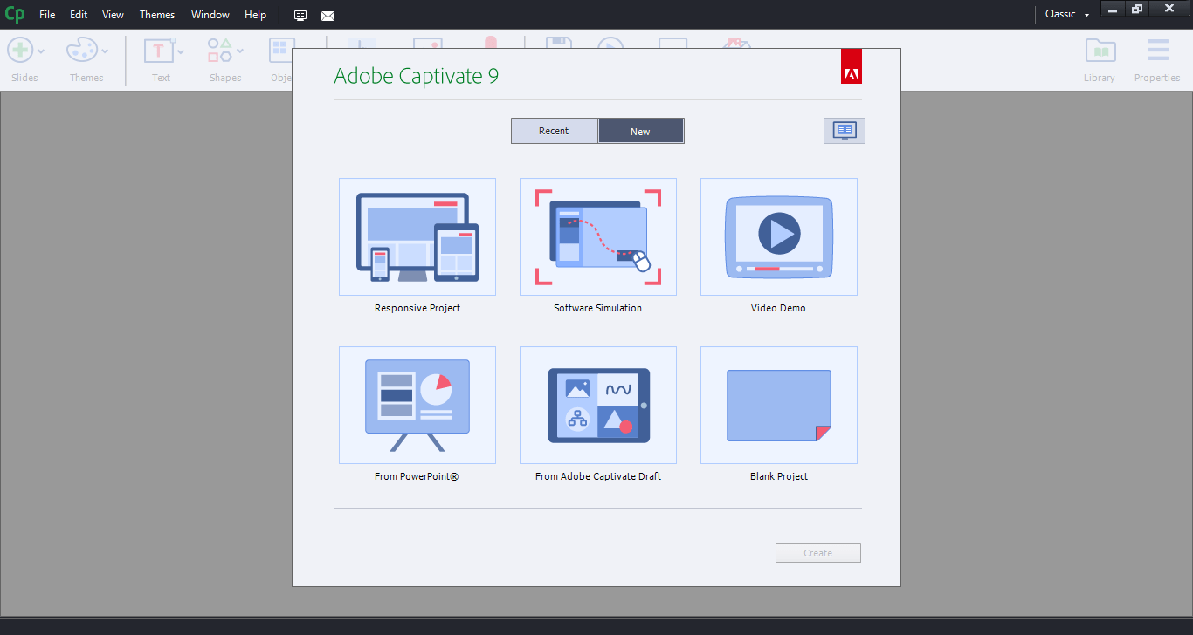Select the Software Simulation project type
The width and height of the screenshot is (1193, 635).
pyautogui.click(x=597, y=236)
